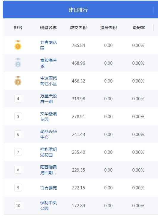Click the silver rank 2 medal icon

pos(18,63)
